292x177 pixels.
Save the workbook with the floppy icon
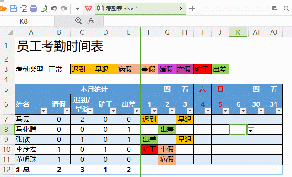point(14,9)
